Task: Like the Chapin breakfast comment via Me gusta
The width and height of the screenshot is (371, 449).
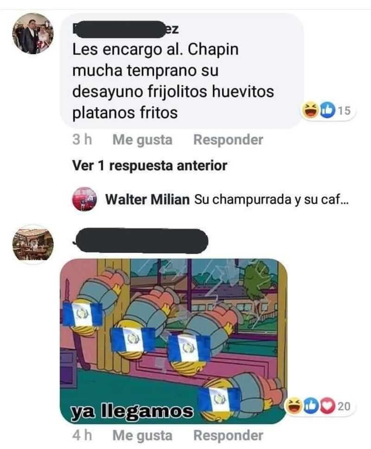Action: tap(142, 140)
